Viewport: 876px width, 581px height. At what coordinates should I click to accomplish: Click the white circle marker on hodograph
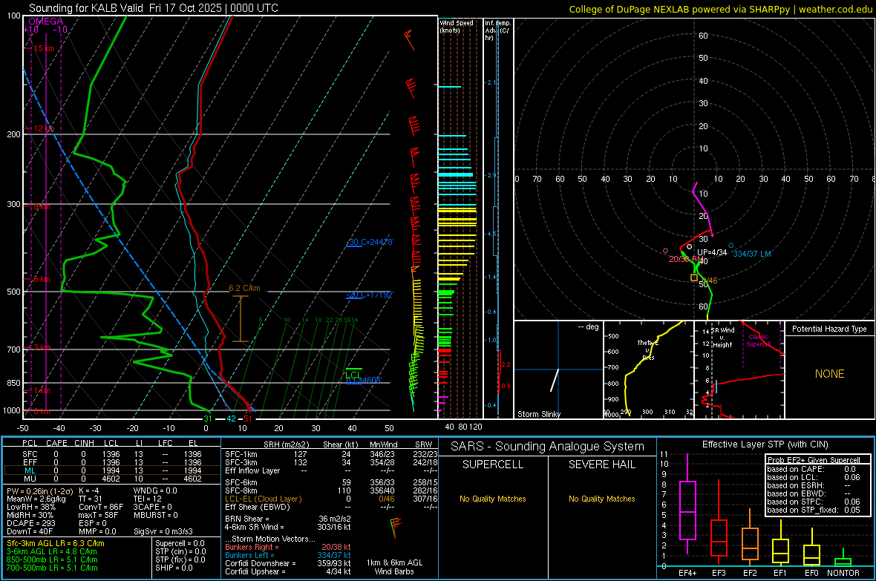[690, 246]
